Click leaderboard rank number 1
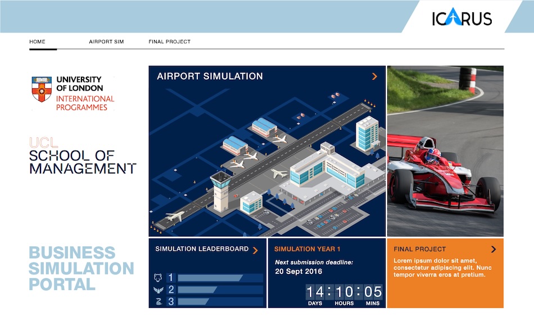This screenshot has width=534, height=334. [171, 278]
